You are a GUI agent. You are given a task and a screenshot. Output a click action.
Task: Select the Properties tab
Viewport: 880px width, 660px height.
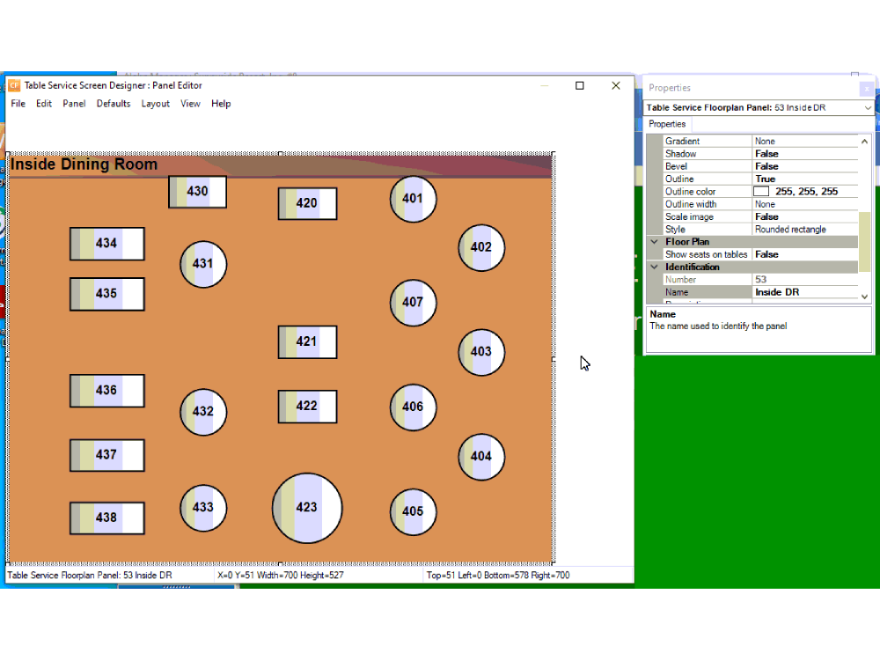(667, 124)
